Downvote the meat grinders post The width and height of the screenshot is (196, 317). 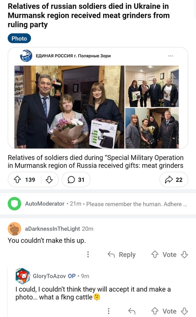click(x=49, y=180)
